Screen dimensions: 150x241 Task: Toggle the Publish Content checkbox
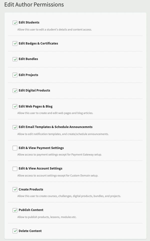15,210
